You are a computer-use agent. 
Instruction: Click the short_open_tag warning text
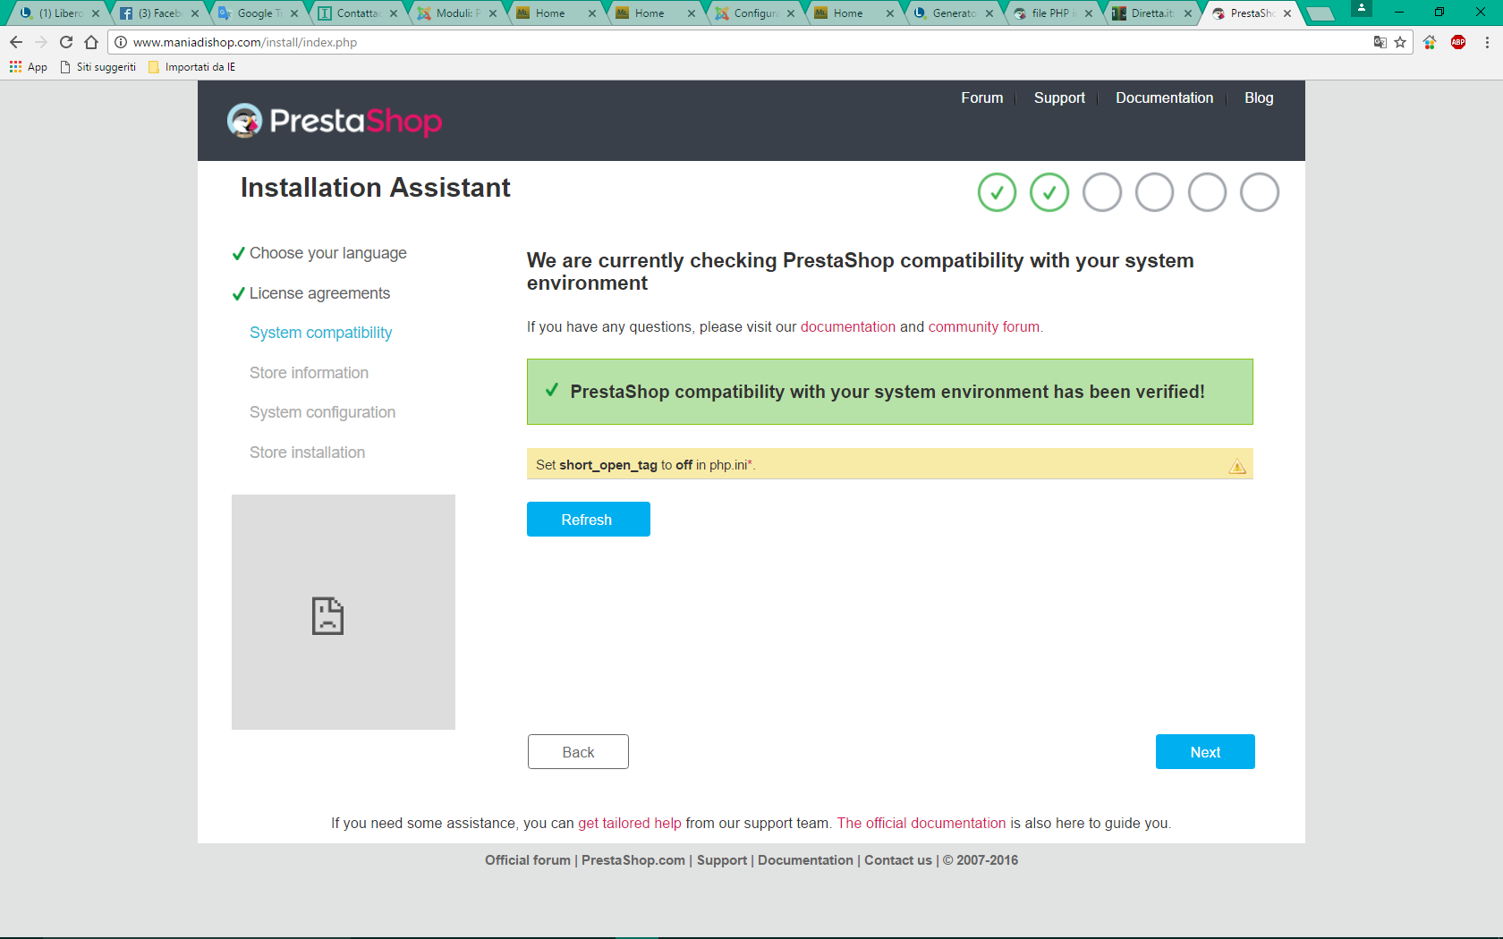click(646, 465)
